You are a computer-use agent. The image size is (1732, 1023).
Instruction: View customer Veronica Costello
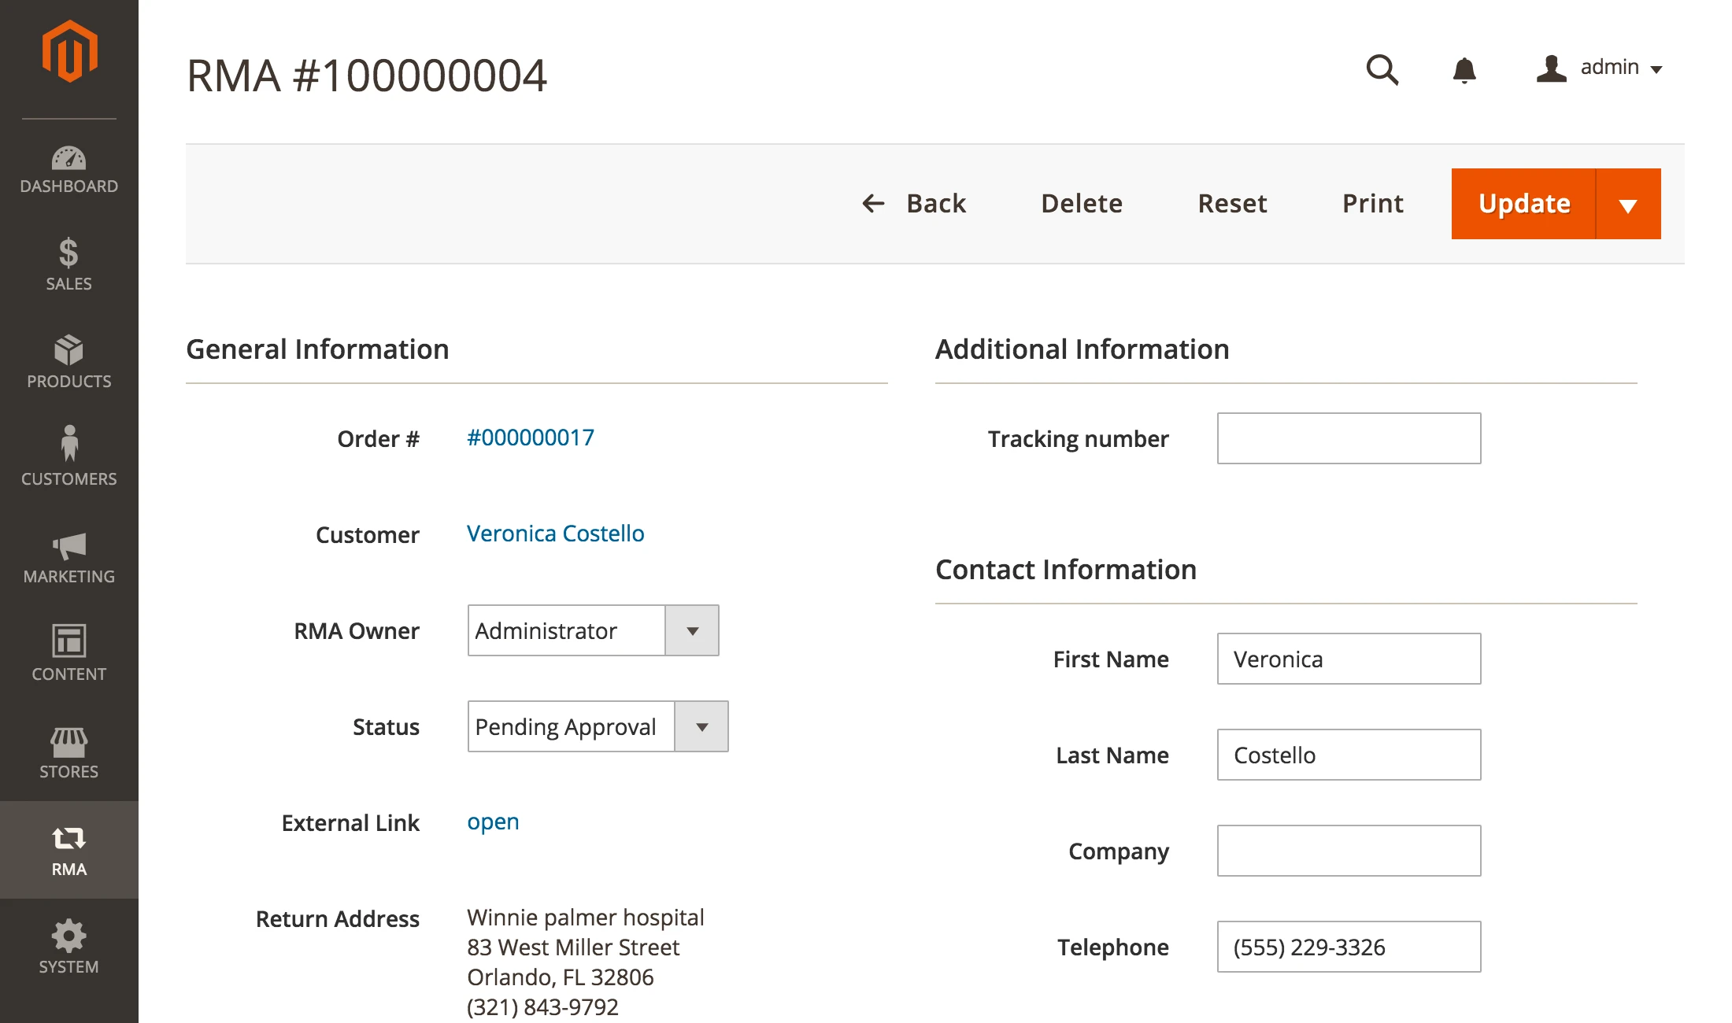[555, 534]
